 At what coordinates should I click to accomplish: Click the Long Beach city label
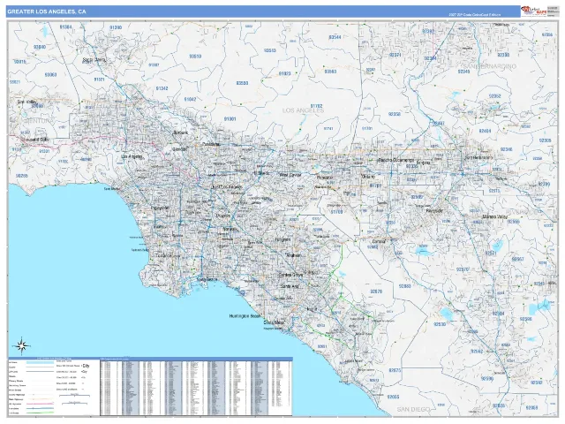pyautogui.click(x=207, y=279)
